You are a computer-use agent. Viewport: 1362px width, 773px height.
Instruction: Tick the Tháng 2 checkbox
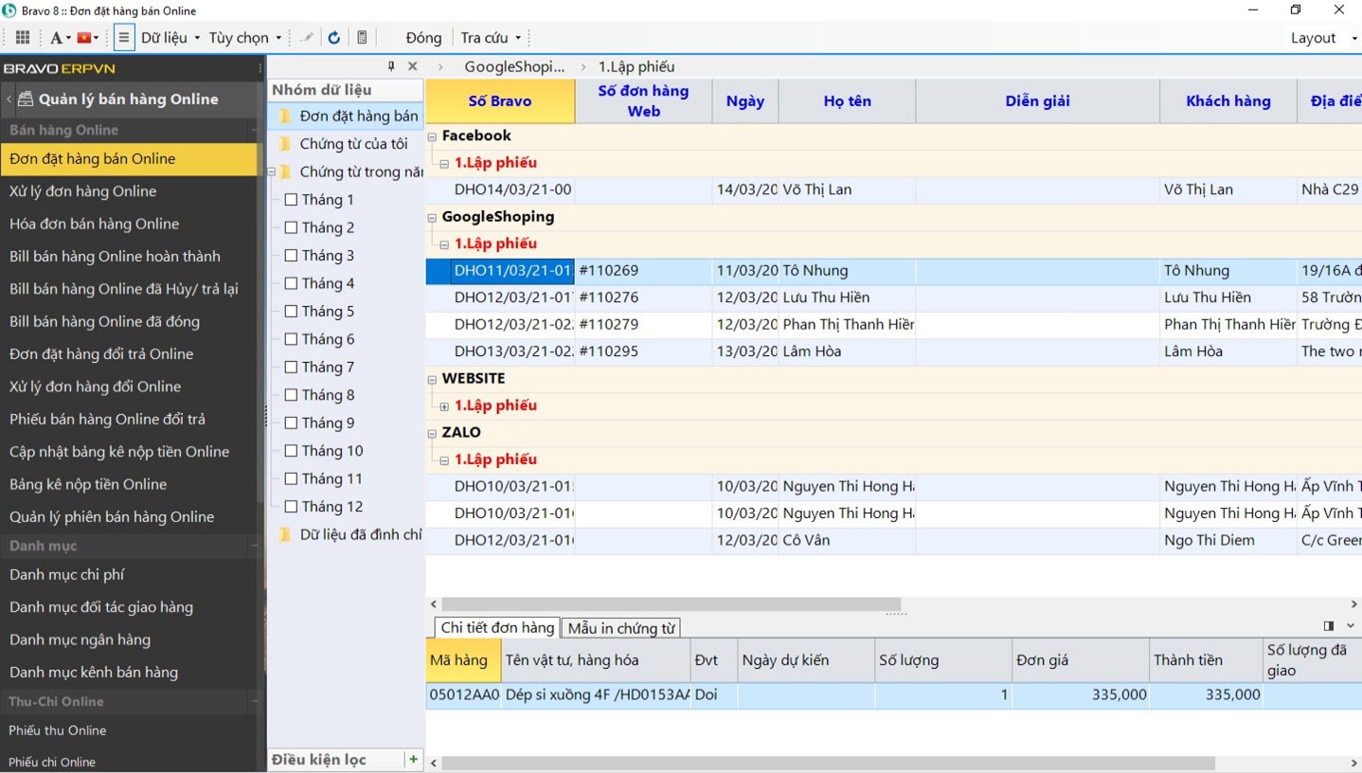[x=291, y=227]
